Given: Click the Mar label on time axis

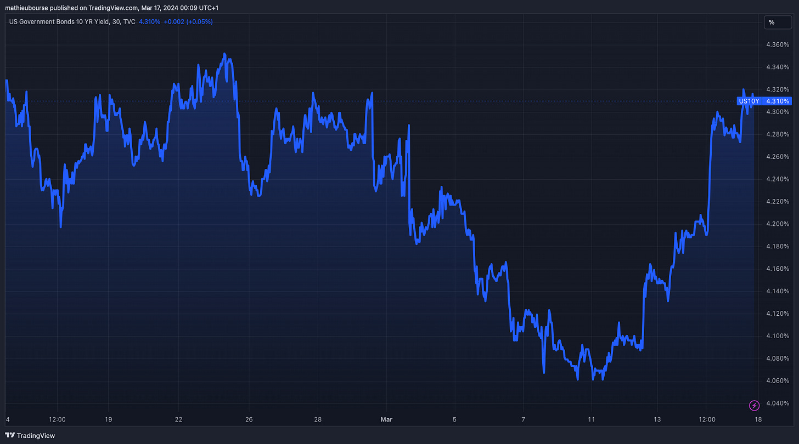Looking at the screenshot, I should pos(387,419).
